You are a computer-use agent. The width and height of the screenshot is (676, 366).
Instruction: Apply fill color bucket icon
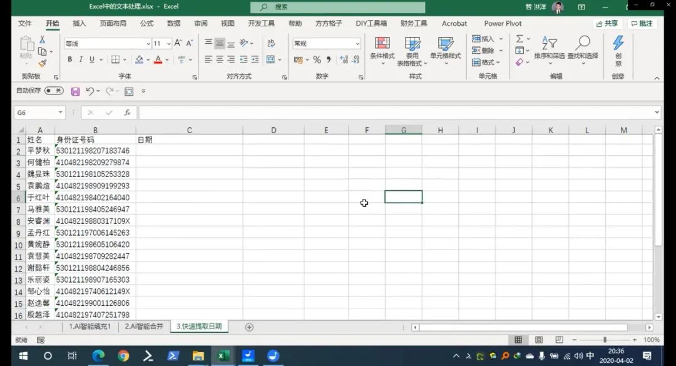click(139, 59)
